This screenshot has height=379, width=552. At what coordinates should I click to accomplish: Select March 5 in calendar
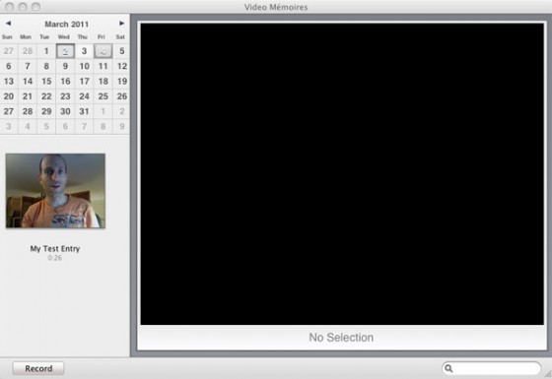pyautogui.click(x=122, y=51)
